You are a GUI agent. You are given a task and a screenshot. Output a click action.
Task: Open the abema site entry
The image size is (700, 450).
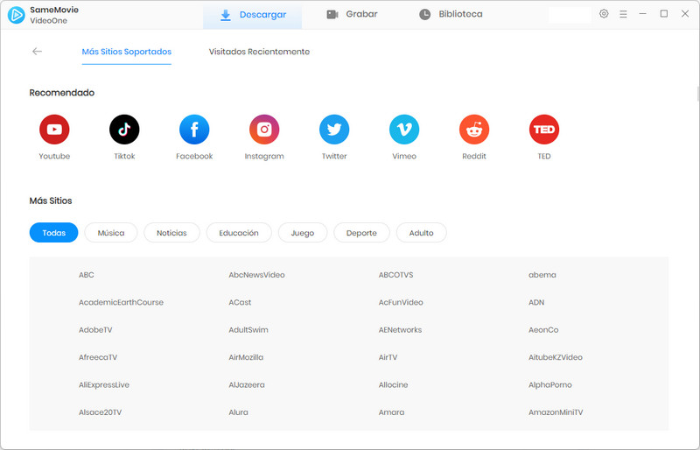click(x=542, y=275)
